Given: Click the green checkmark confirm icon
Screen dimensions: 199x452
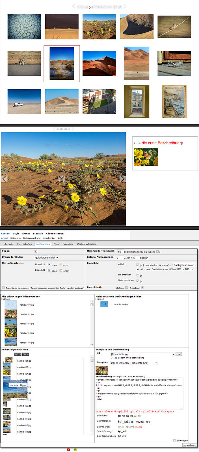Looking at the screenshot, I should click(x=75, y=449).
